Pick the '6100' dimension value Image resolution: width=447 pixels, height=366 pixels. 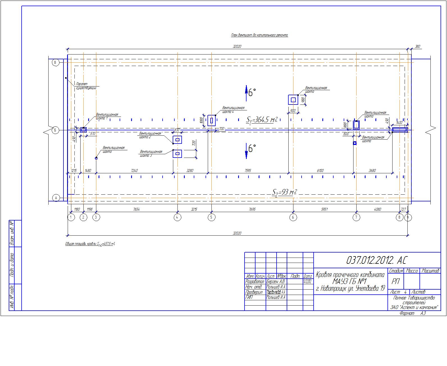[320, 171]
